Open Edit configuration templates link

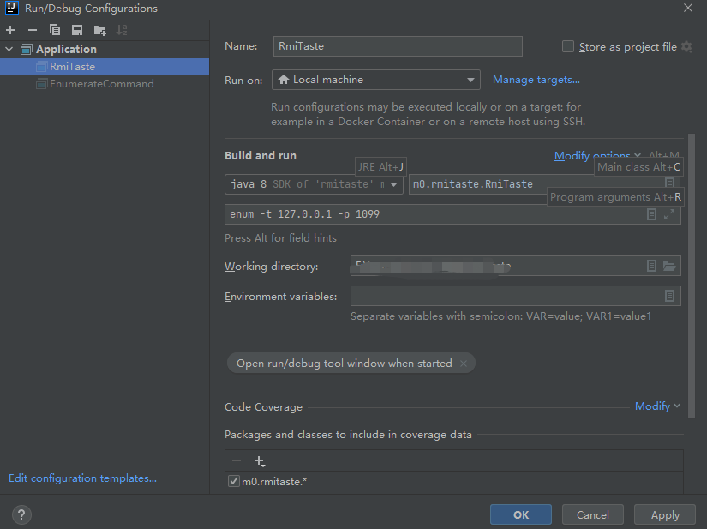point(82,478)
